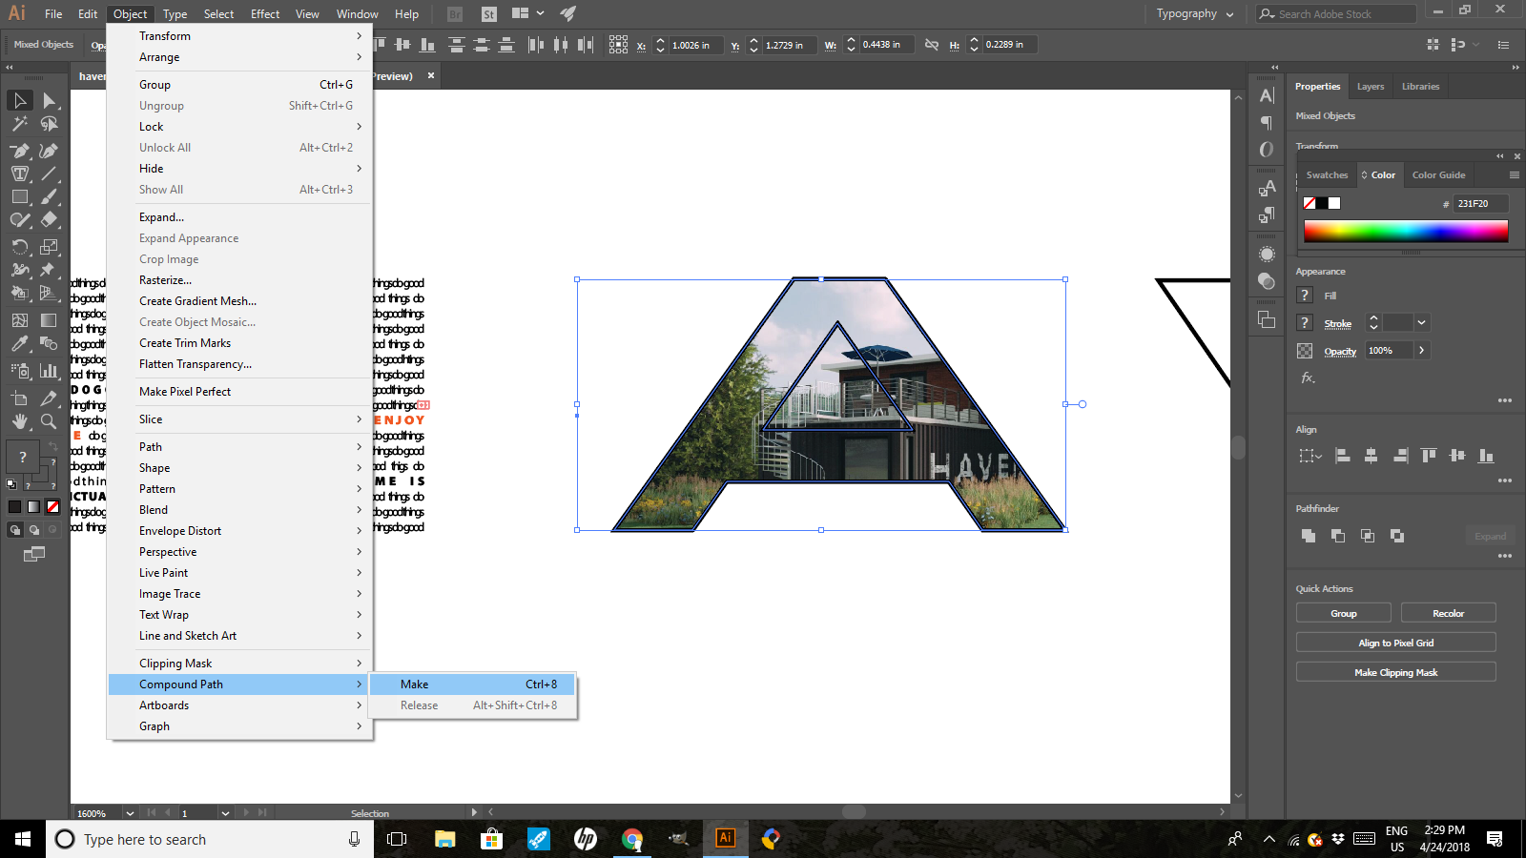This screenshot has height=858, width=1526.
Task: Open the Character panel icon
Action: point(1267,96)
